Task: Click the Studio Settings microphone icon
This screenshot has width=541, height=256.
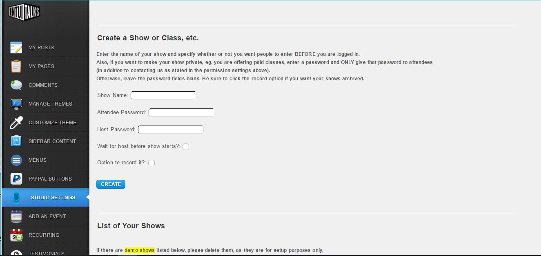Action: click(x=16, y=198)
